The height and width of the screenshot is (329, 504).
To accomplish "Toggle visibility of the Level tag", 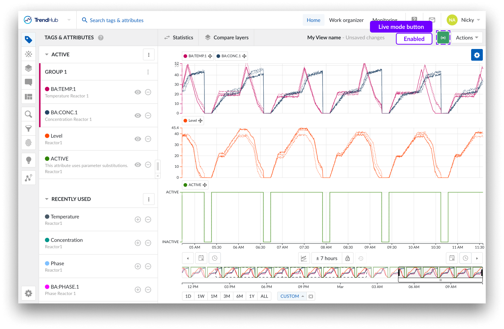I will click(x=138, y=139).
